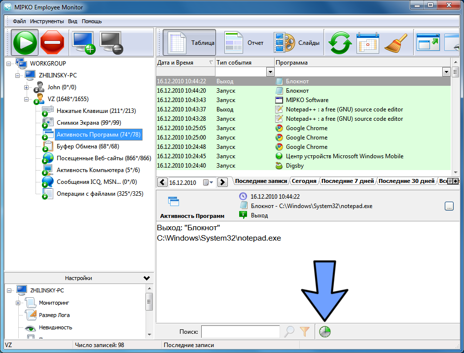
Task: Click the orange funnel filter icon
Action: [x=305, y=332]
